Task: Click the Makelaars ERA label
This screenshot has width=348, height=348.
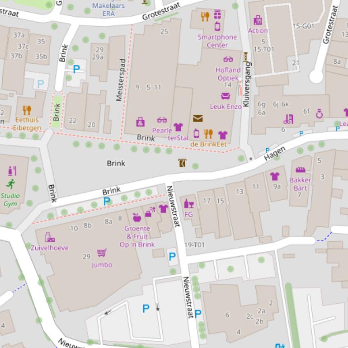Action: (x=108, y=9)
